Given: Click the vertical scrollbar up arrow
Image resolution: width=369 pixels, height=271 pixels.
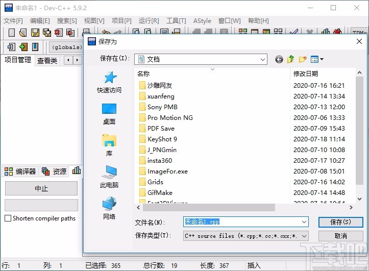Looking at the screenshot, I should [x=360, y=72].
